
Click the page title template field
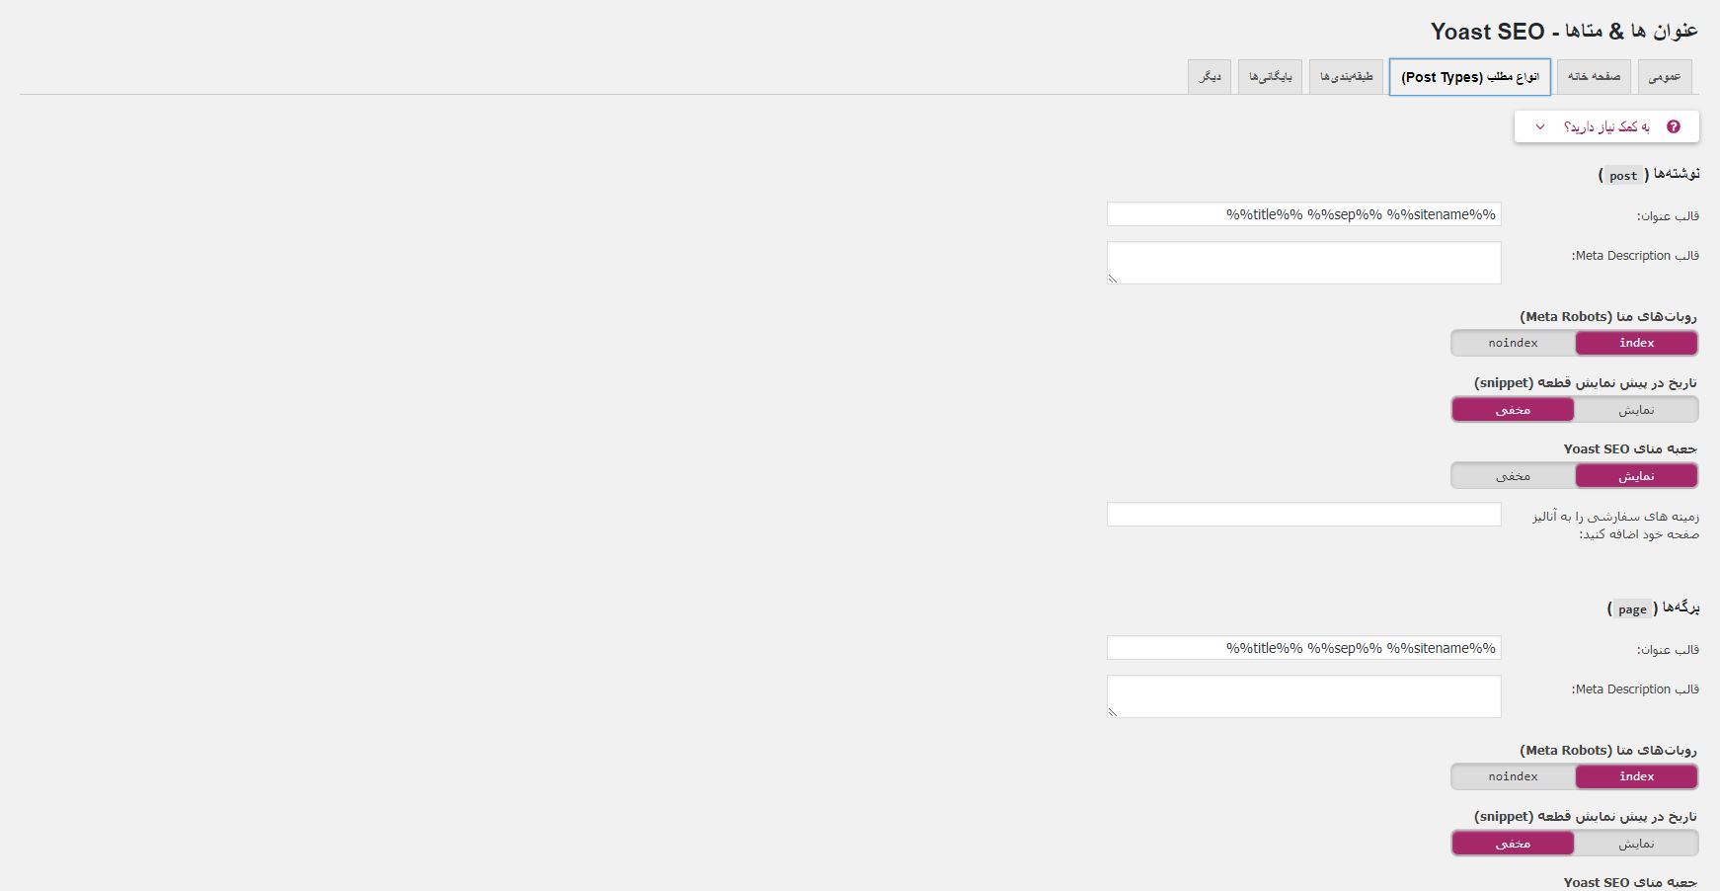coord(1303,648)
